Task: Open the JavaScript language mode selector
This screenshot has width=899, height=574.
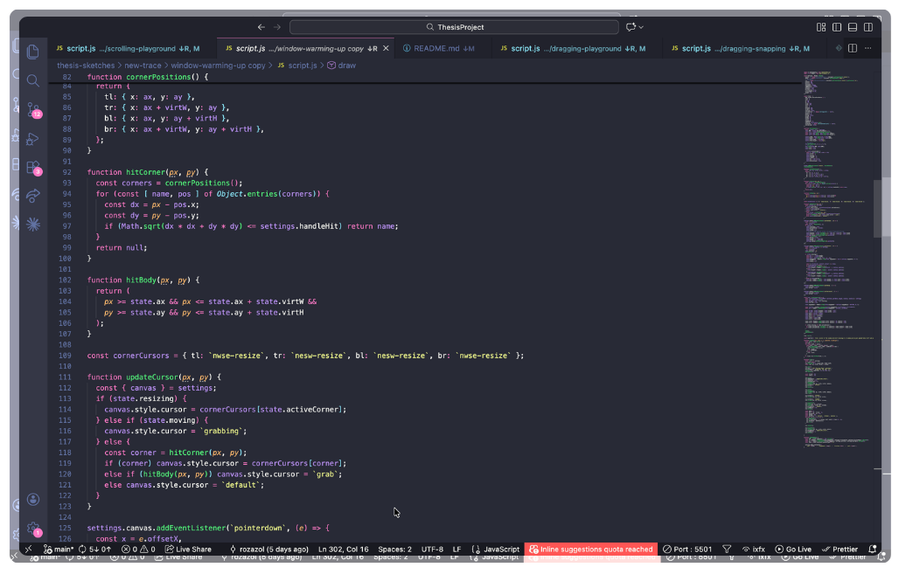Action: pyautogui.click(x=496, y=550)
